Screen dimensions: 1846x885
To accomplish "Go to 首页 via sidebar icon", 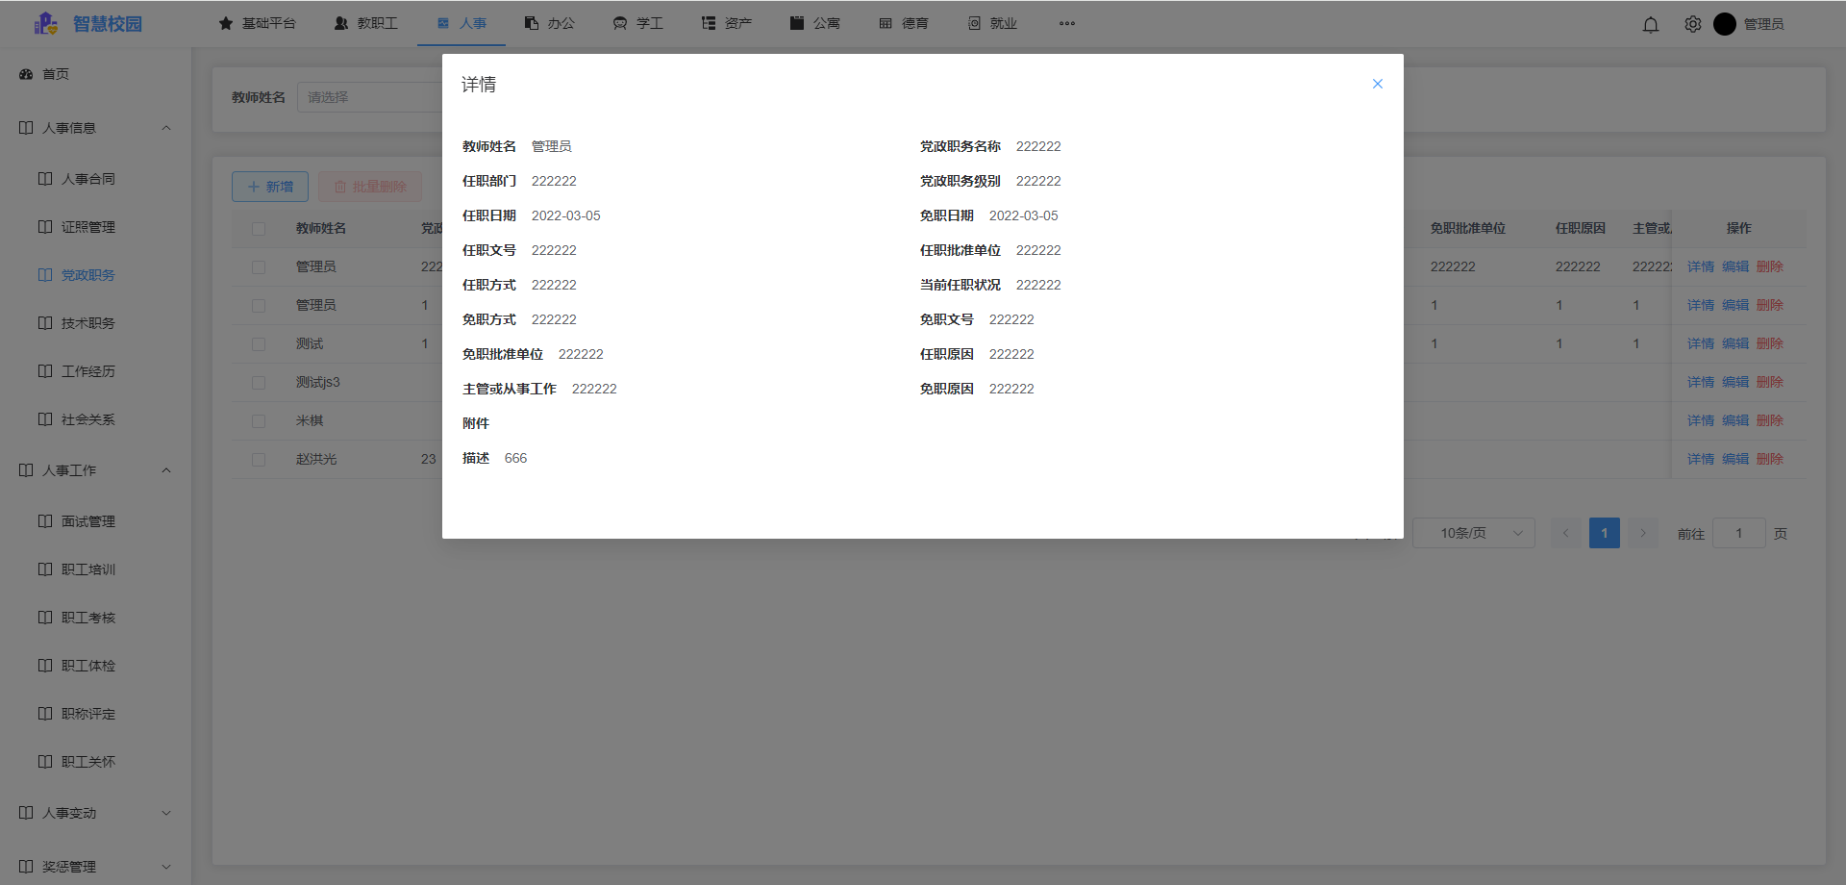I will pyautogui.click(x=54, y=73).
